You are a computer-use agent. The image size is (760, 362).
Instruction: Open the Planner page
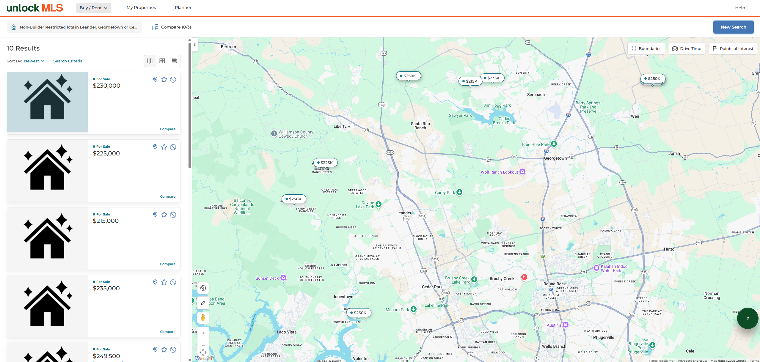tap(183, 7)
